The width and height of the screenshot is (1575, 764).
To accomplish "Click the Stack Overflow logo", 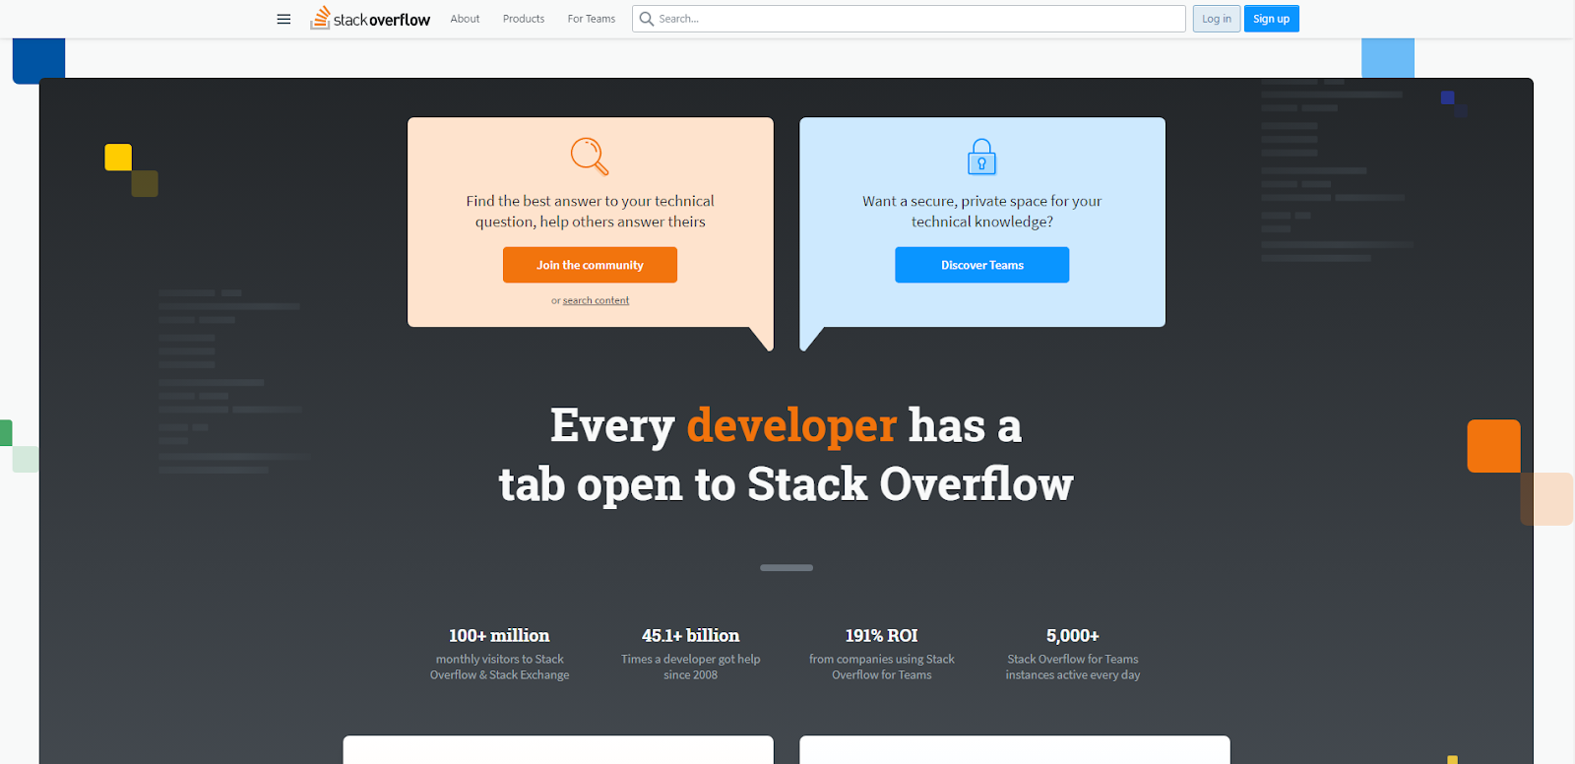I will click(371, 19).
